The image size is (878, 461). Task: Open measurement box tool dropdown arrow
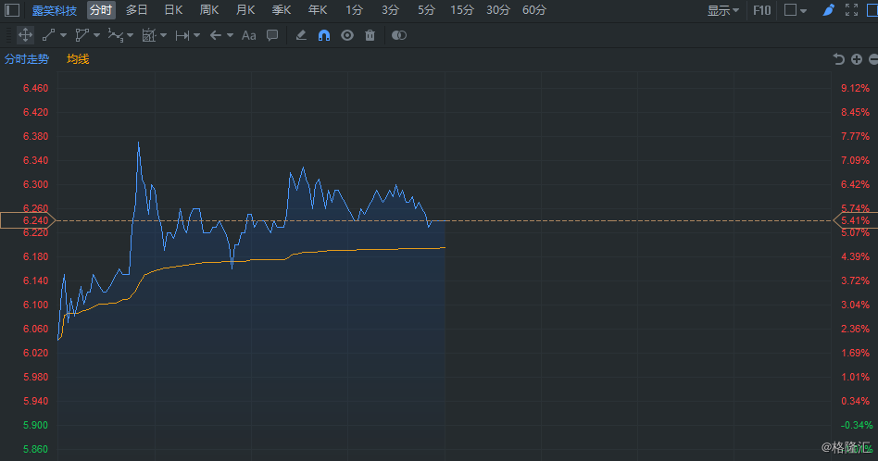pyautogui.click(x=164, y=35)
